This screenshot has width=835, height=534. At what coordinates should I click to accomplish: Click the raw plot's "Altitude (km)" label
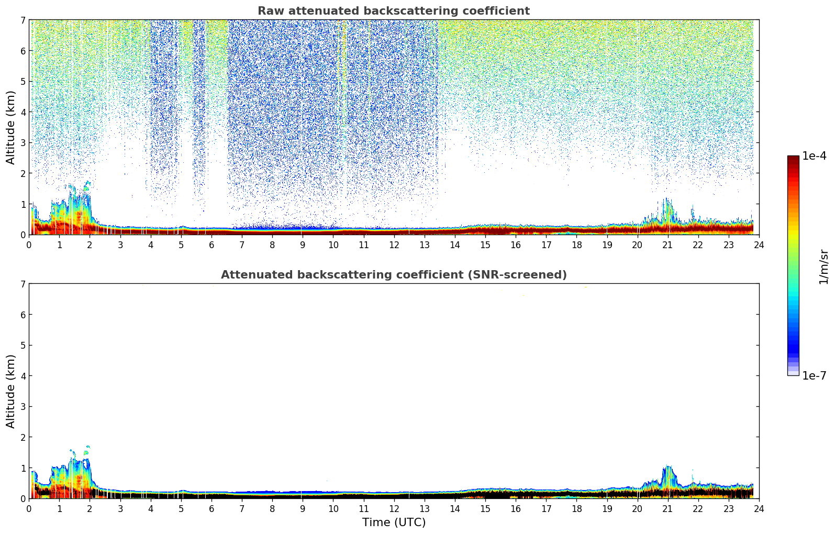click(11, 127)
